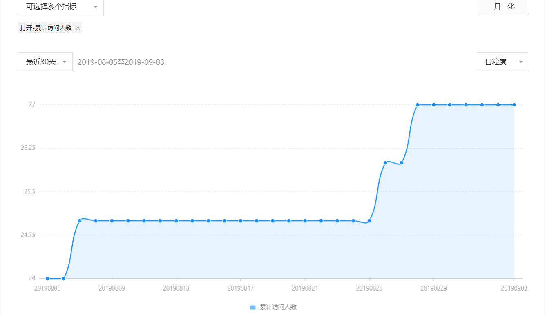Click the 2019-08-05至2019-09-03 date range text

coord(121,62)
